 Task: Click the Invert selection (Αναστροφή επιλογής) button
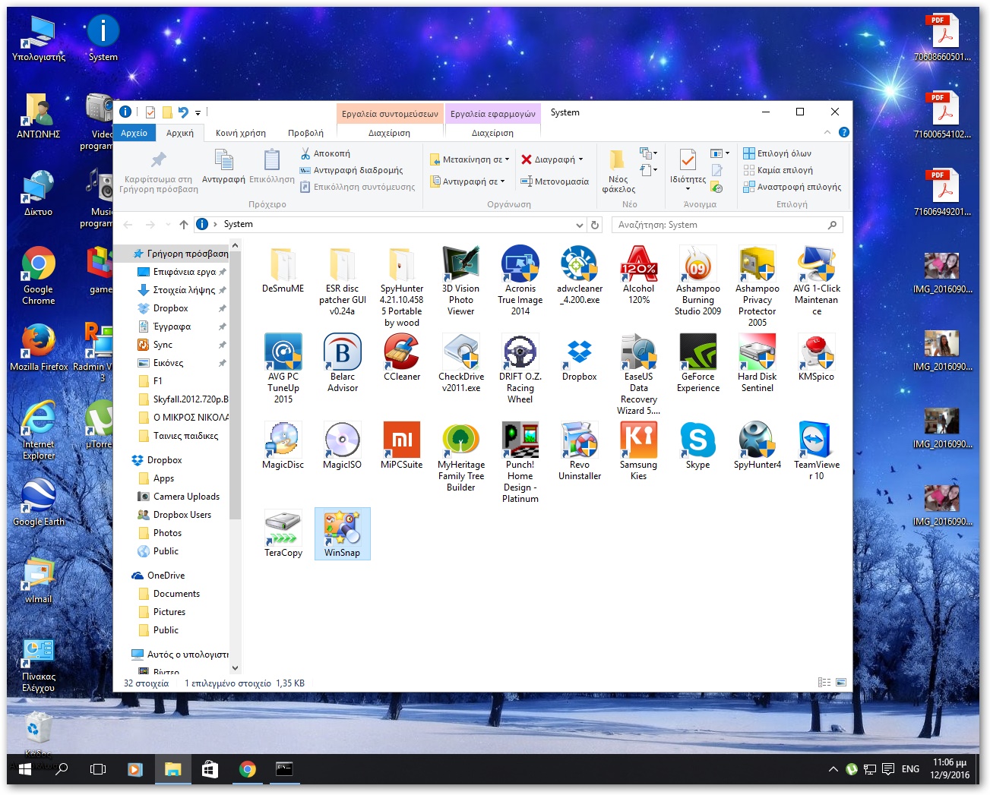pos(792,187)
